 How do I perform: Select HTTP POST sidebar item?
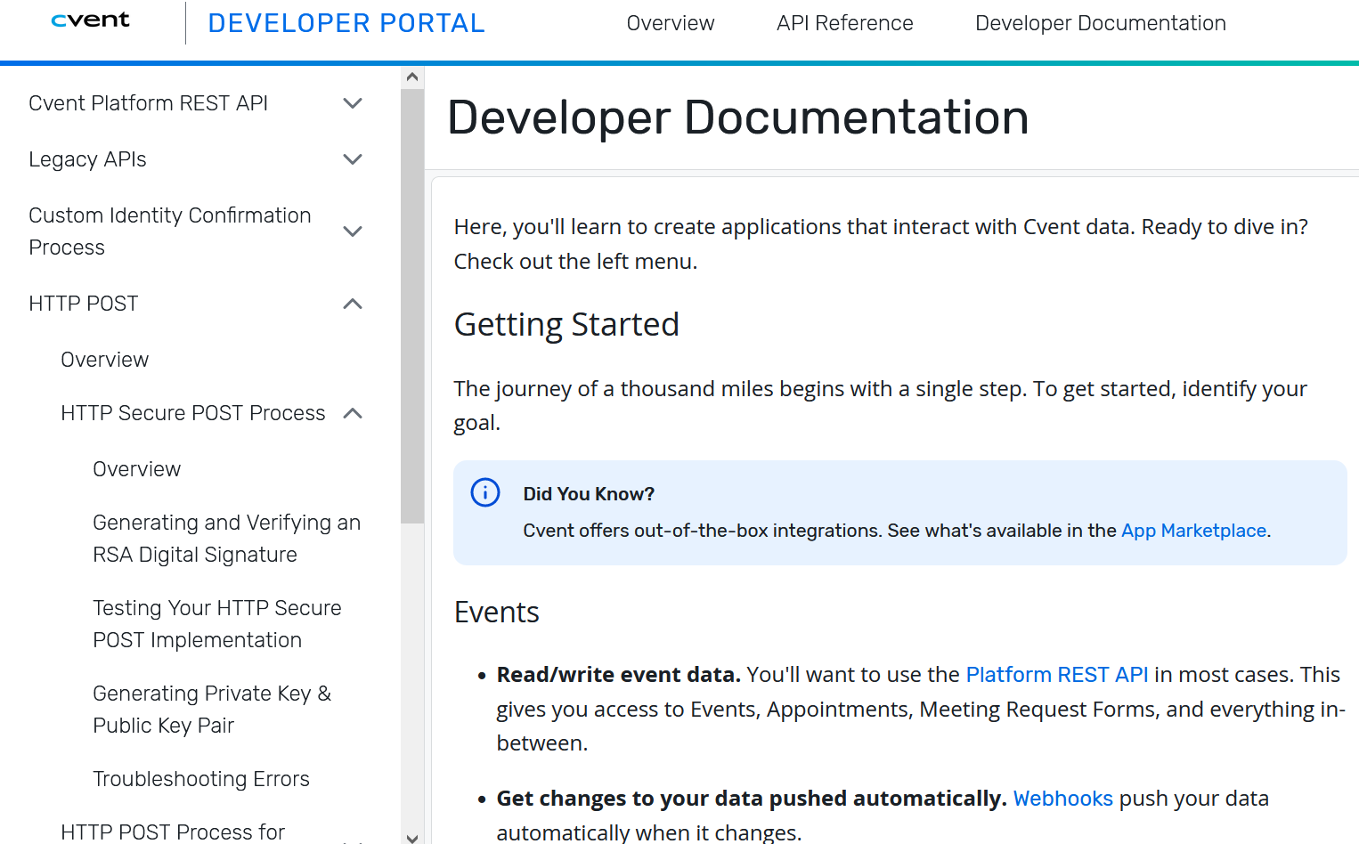(x=84, y=304)
